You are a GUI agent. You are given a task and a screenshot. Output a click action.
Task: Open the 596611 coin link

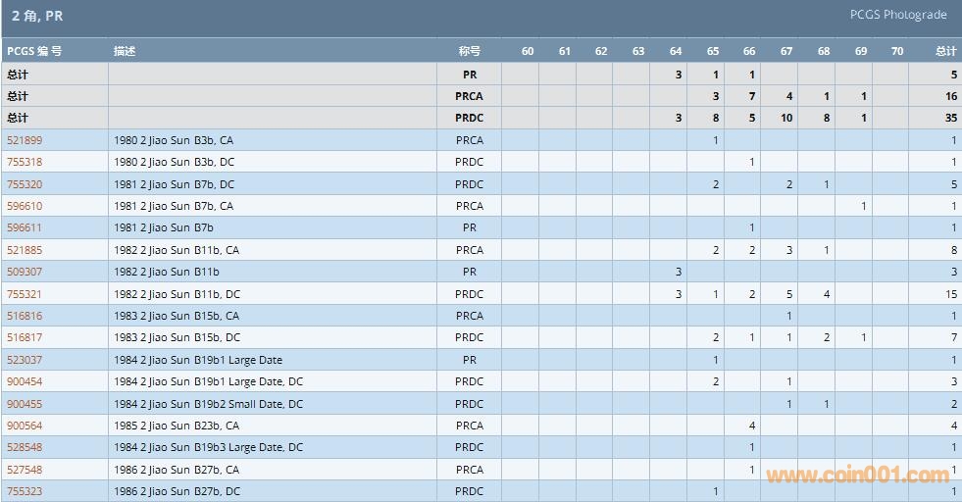coord(25,227)
